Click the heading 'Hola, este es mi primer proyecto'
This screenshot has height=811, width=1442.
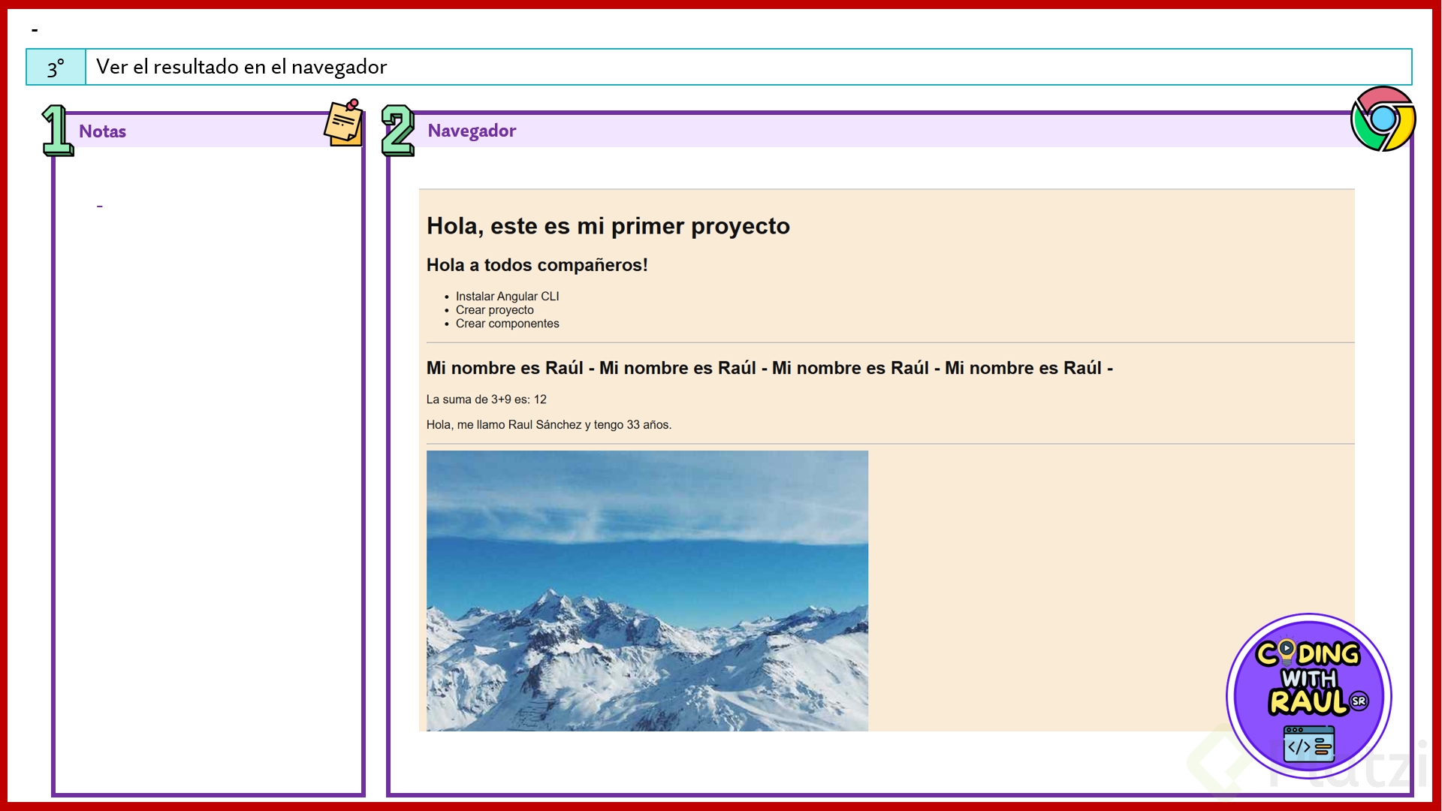point(608,226)
